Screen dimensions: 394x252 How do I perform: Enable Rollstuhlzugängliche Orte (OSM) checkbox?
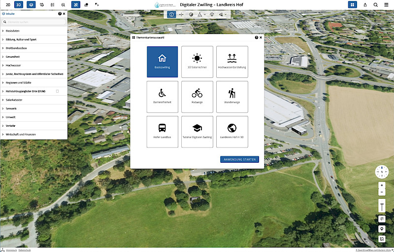point(58,91)
